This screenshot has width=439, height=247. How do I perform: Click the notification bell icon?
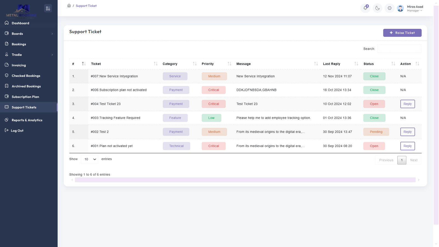click(365, 8)
